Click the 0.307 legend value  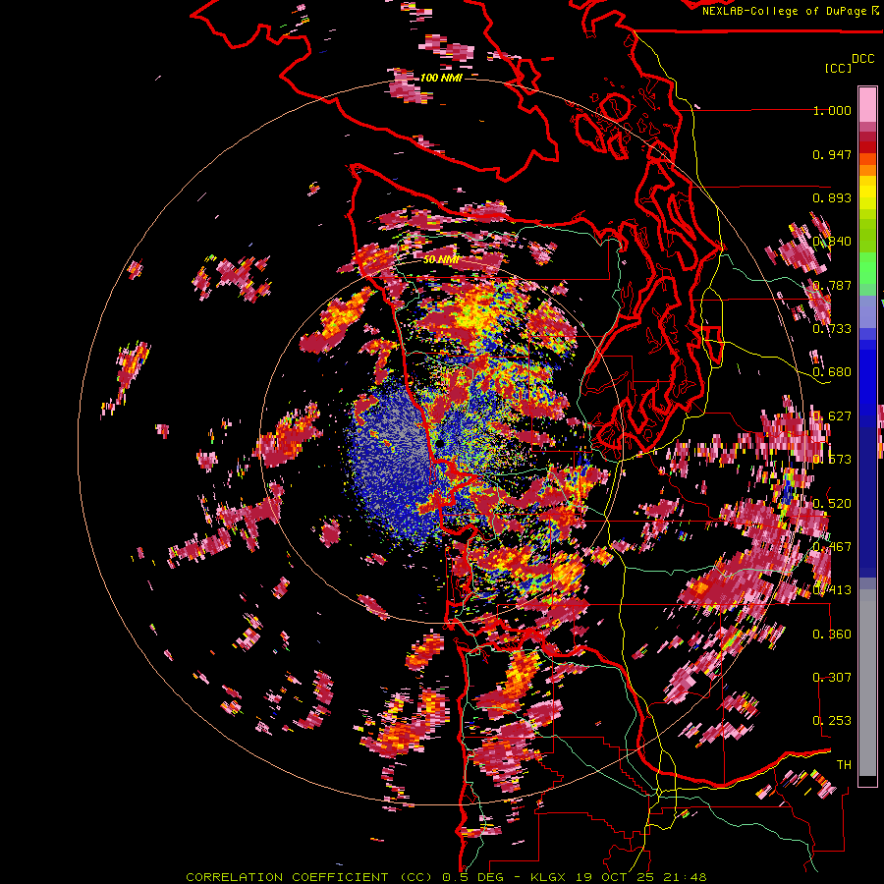(x=832, y=678)
